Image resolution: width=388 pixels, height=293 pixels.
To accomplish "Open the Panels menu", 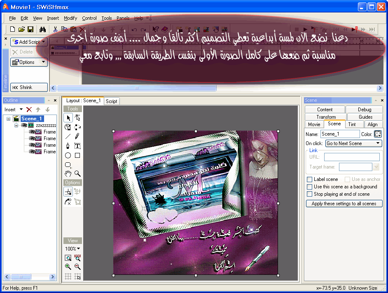I will [123, 18].
